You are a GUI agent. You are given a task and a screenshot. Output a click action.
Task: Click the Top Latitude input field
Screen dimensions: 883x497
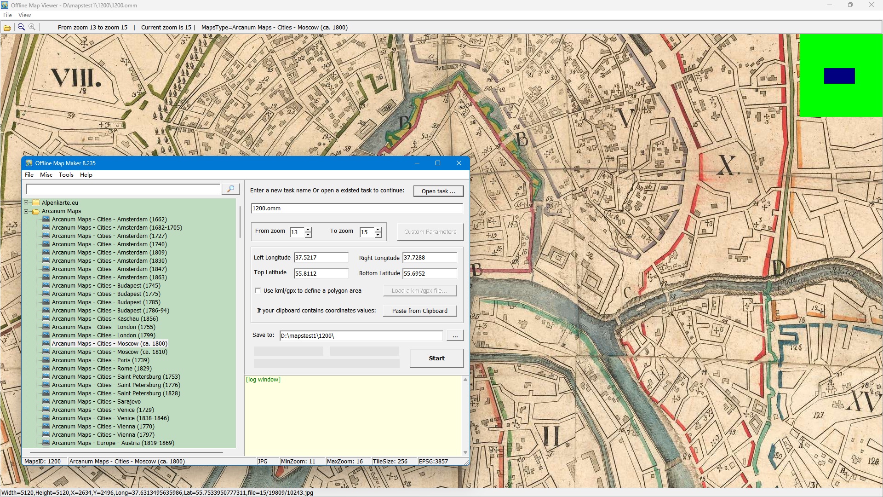click(321, 274)
